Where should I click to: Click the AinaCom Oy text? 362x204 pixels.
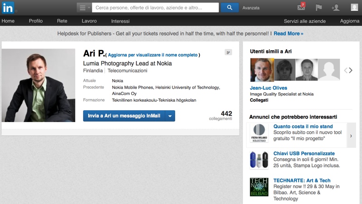click(124, 94)
